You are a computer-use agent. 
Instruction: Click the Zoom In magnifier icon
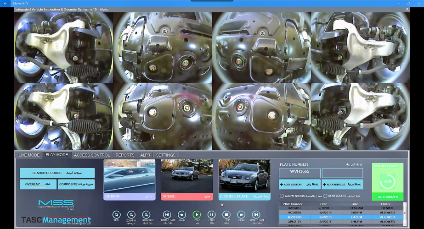131,215
